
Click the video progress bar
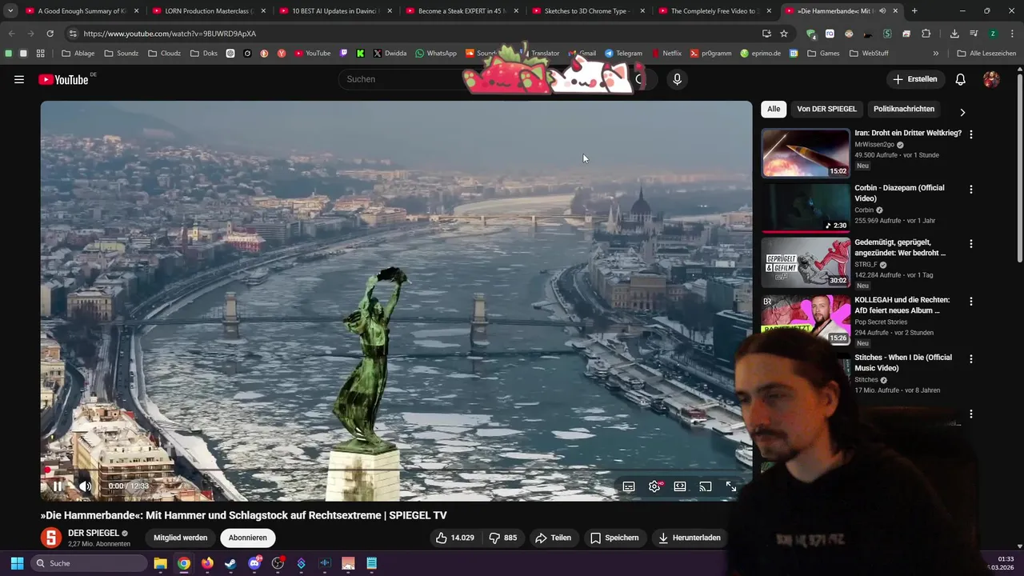tap(396, 470)
